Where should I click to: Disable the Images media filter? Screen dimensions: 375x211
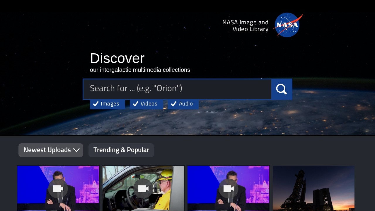108,104
